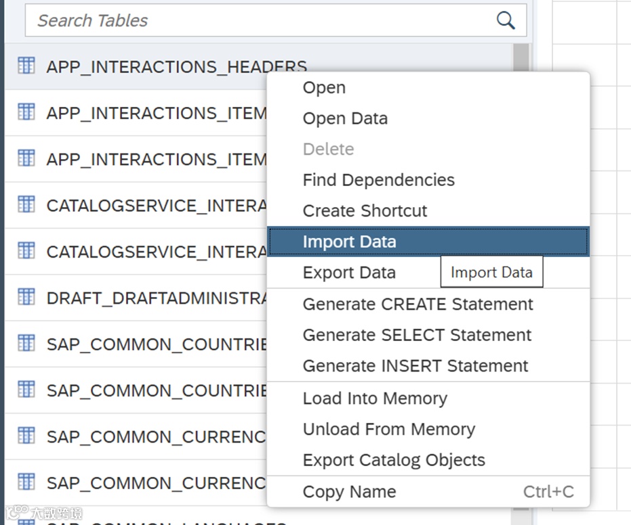Click the first SAP_COMMON_COUNTRIE table icon
The height and width of the screenshot is (525, 631).
[x=26, y=342]
